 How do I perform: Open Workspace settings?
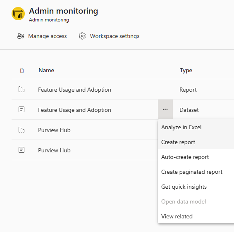coord(109,36)
